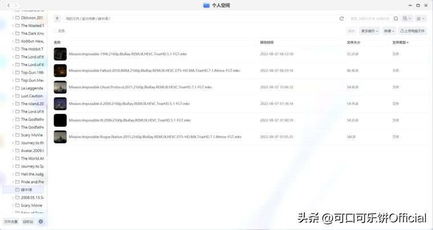Select the La.Leggenda folder in sidebar
This screenshot has height=230, width=433.
click(32, 88)
